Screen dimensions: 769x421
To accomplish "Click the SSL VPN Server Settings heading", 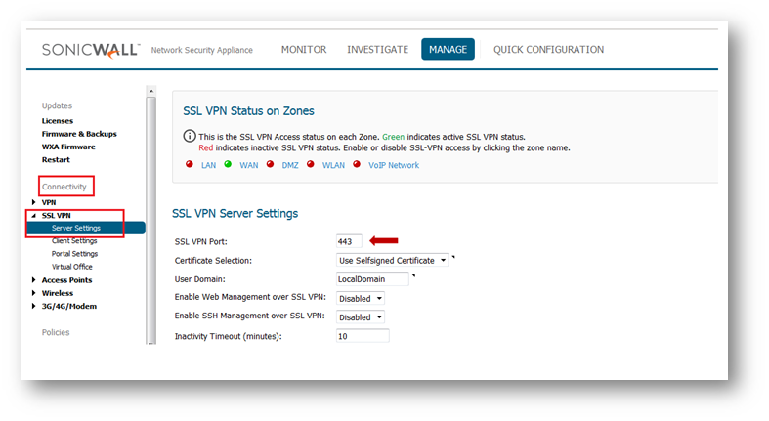I will [x=235, y=213].
